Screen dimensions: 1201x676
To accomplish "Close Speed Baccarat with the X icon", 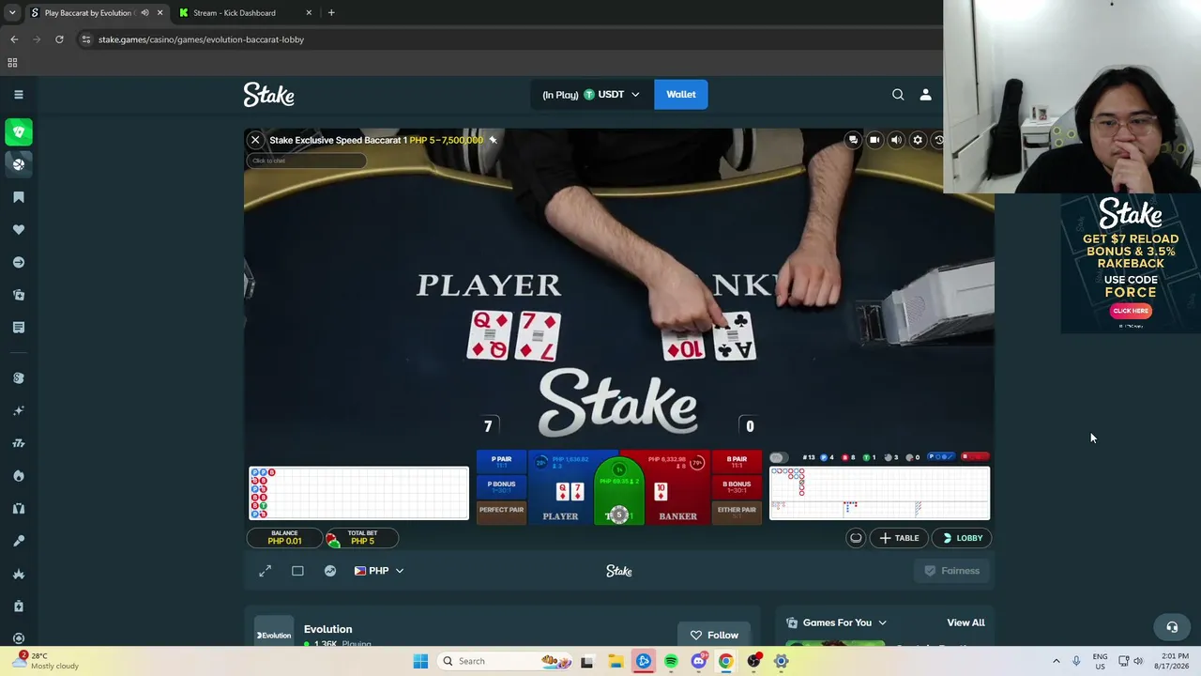I will 255,140.
